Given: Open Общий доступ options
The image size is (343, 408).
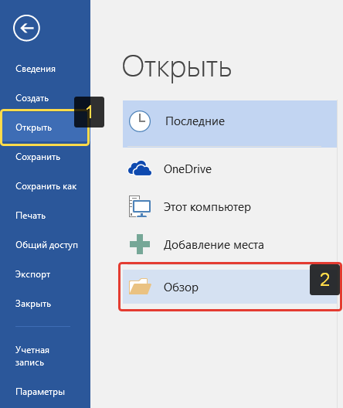Looking at the screenshot, I should pos(46,245).
